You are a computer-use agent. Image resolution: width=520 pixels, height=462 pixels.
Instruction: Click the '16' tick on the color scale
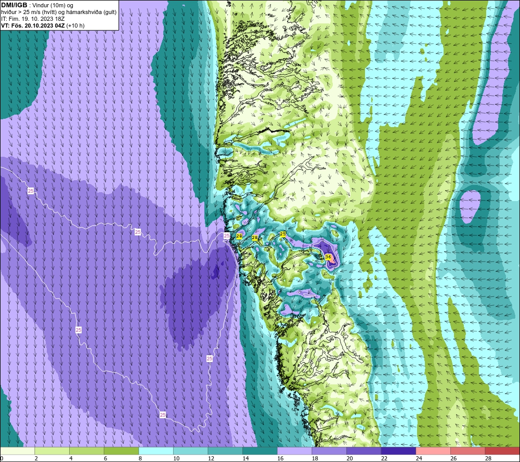coord(280,458)
